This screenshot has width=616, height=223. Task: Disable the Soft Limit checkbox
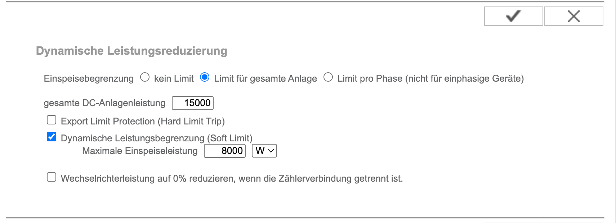[x=52, y=137]
